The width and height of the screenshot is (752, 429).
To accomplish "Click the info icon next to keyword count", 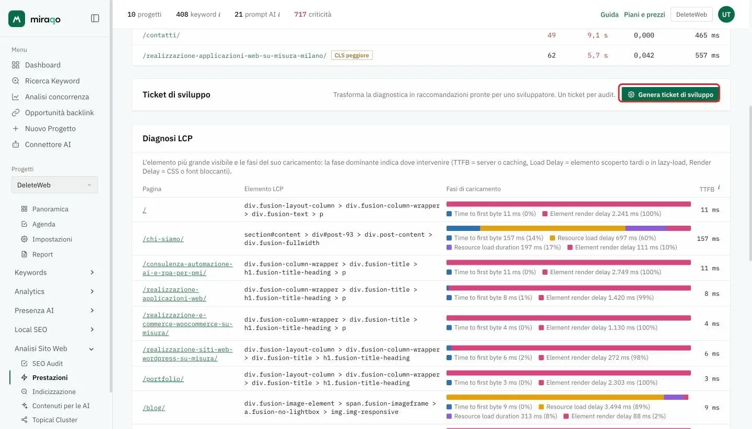I will point(219,15).
